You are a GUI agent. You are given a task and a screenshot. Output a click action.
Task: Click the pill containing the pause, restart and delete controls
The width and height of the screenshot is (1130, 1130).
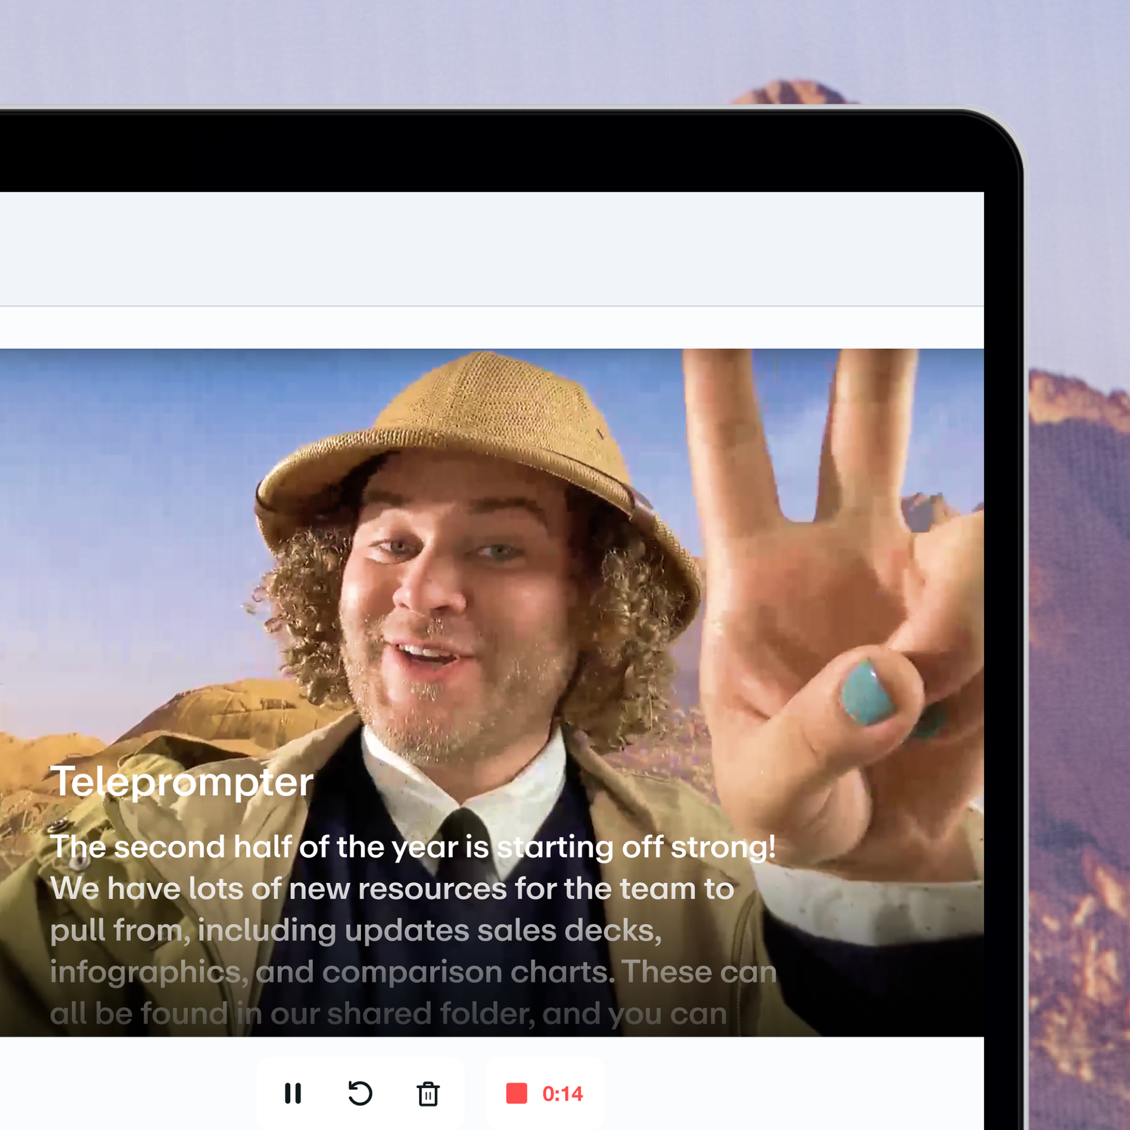326,1093
